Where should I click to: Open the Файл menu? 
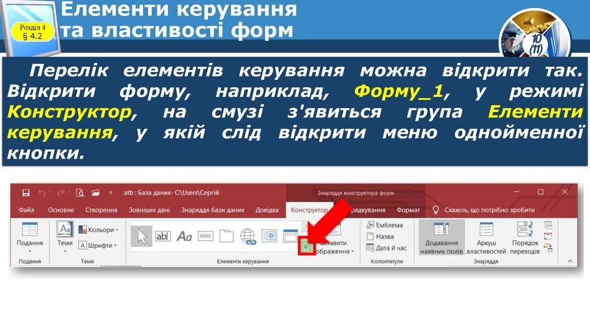click(x=27, y=210)
